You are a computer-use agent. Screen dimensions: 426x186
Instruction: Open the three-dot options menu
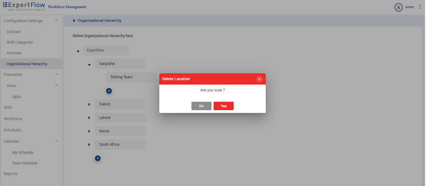(420, 7)
